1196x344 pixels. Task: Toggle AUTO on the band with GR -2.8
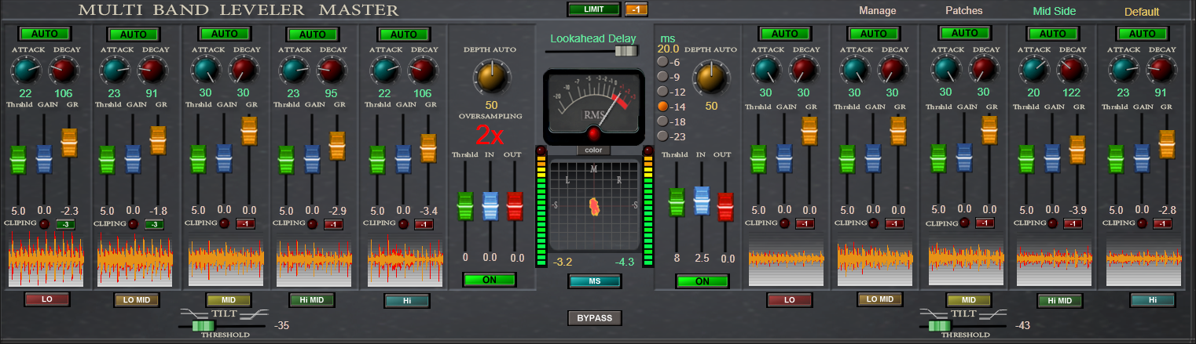(x=1143, y=34)
